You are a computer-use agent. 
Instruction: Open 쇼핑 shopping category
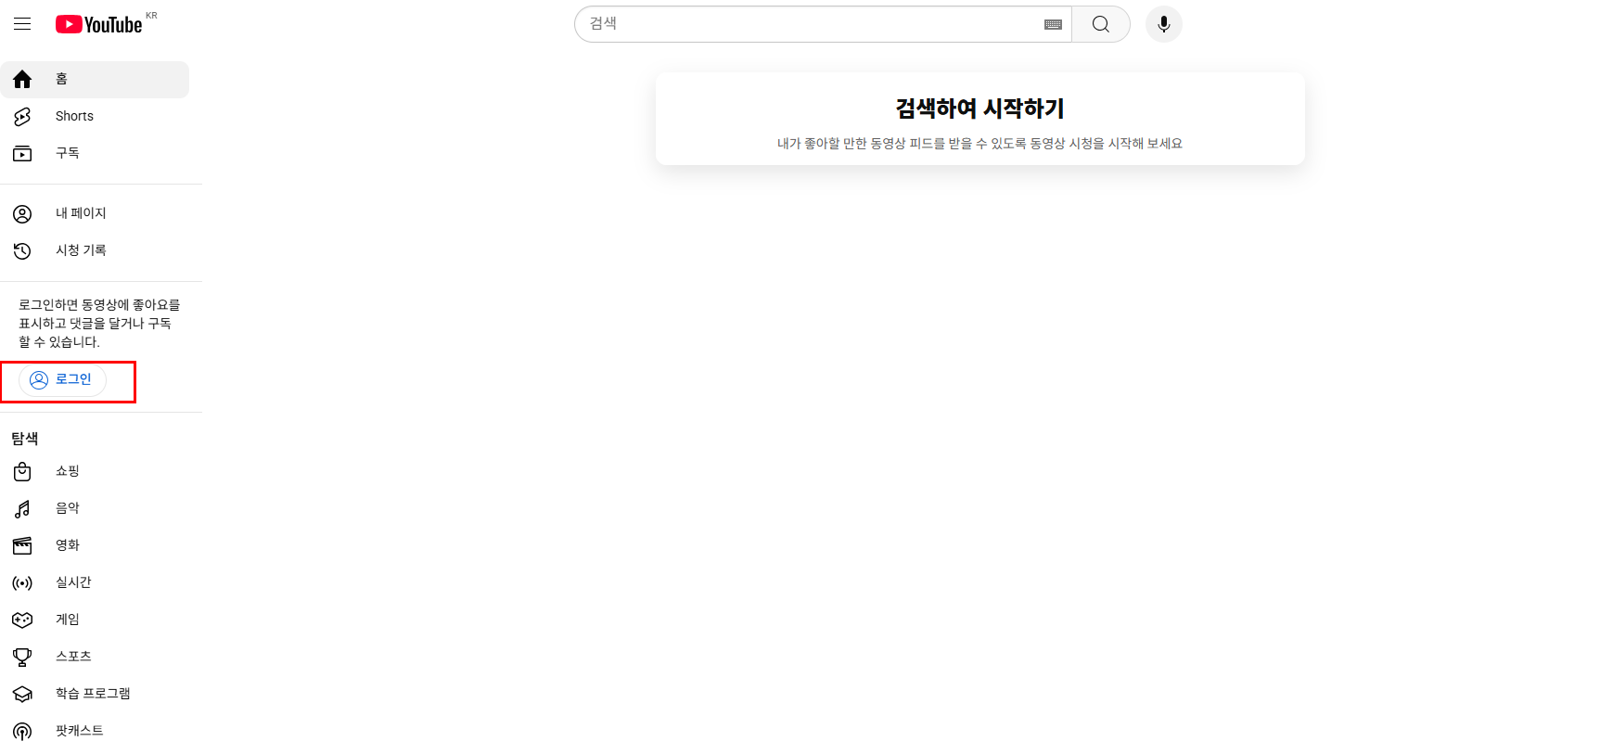[x=67, y=471]
